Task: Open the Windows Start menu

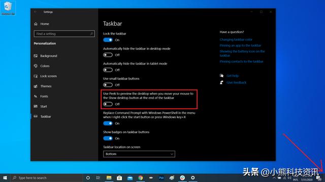Action: click(5, 177)
